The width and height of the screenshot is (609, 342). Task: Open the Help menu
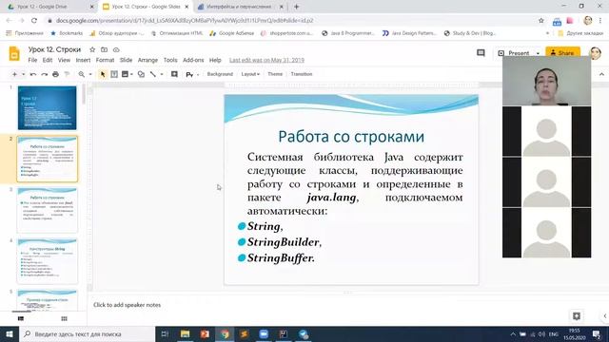(215, 60)
